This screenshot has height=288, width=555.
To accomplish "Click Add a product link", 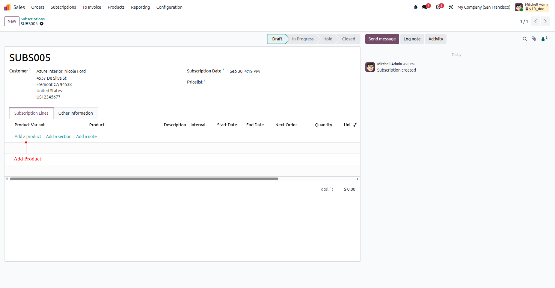I will pyautogui.click(x=28, y=137).
